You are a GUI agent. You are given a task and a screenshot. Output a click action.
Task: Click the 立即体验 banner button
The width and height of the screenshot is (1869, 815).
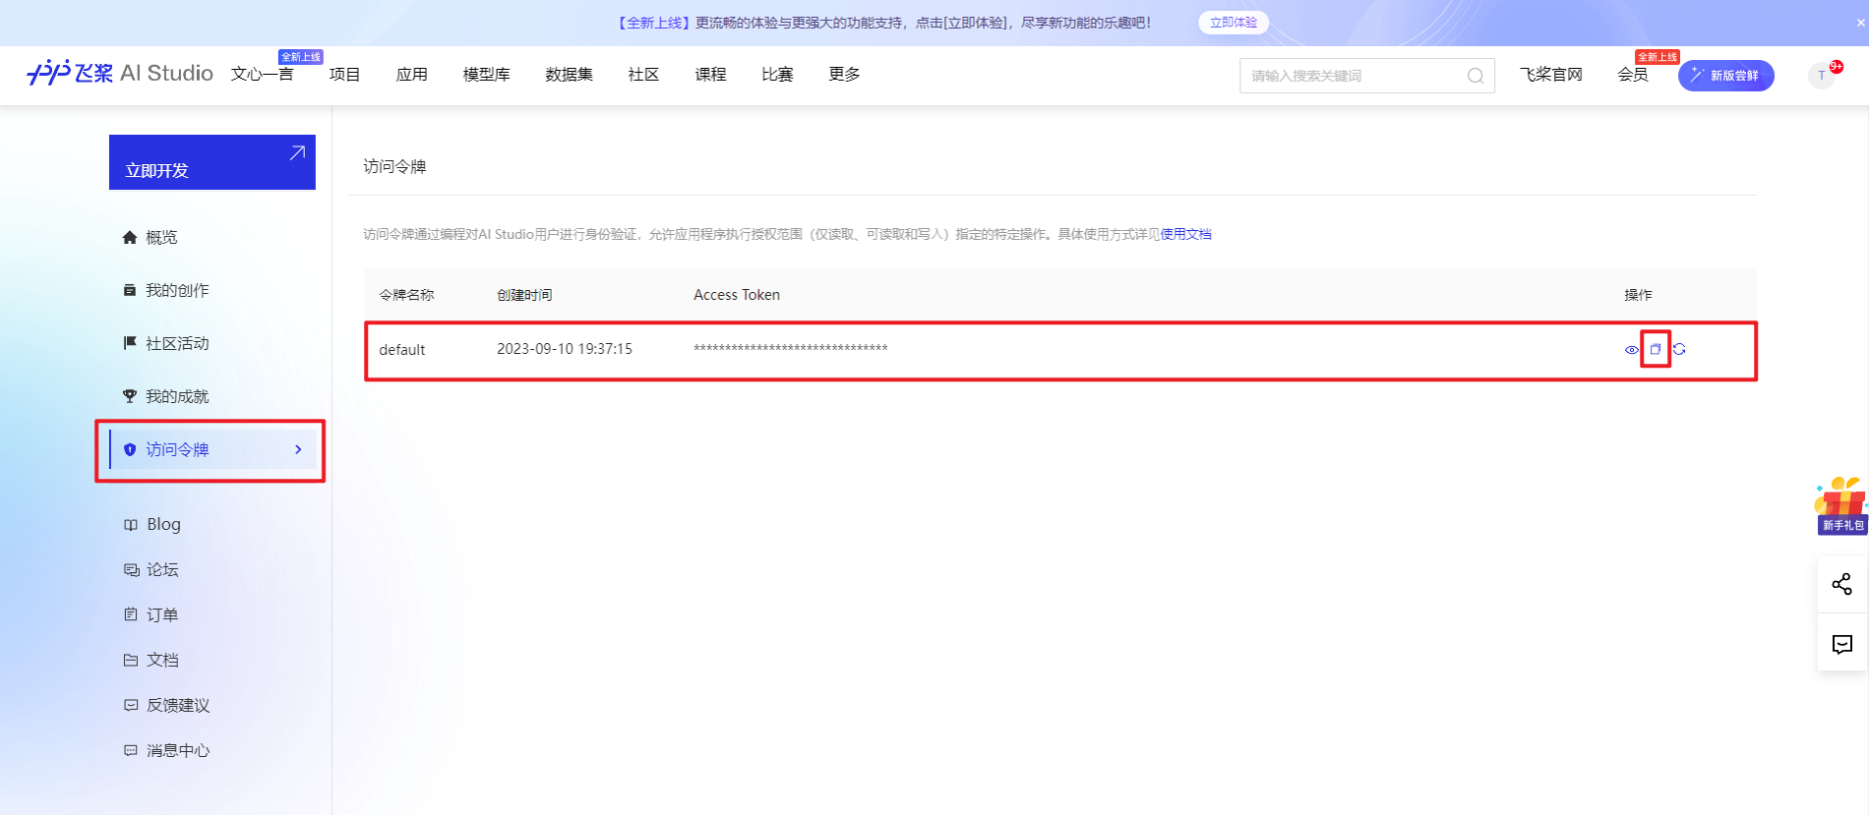click(1234, 23)
